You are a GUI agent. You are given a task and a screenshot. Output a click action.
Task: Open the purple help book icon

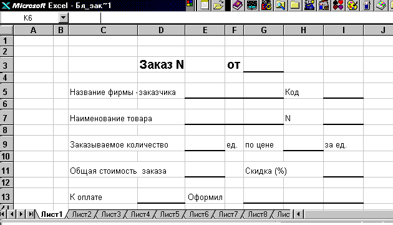coord(238,5)
